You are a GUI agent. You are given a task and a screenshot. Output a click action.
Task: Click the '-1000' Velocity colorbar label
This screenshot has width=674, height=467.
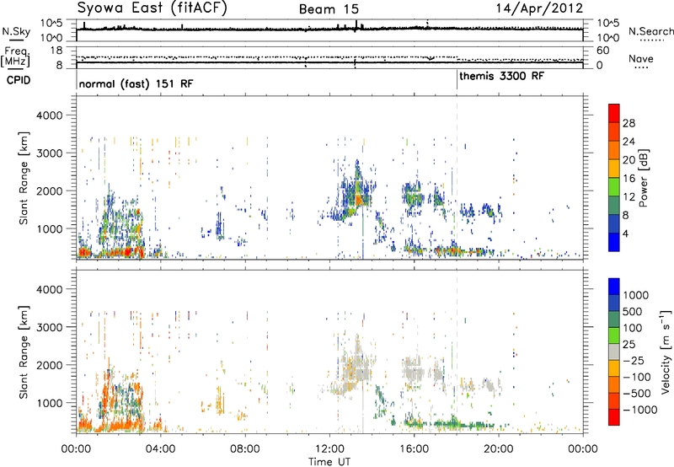pos(639,410)
